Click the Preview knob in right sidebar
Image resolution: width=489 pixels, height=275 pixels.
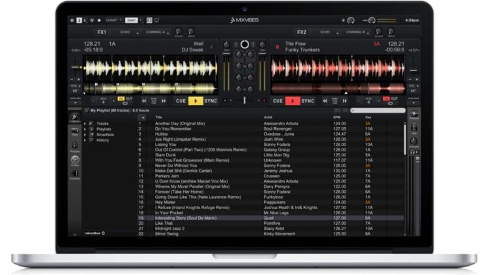(414, 141)
